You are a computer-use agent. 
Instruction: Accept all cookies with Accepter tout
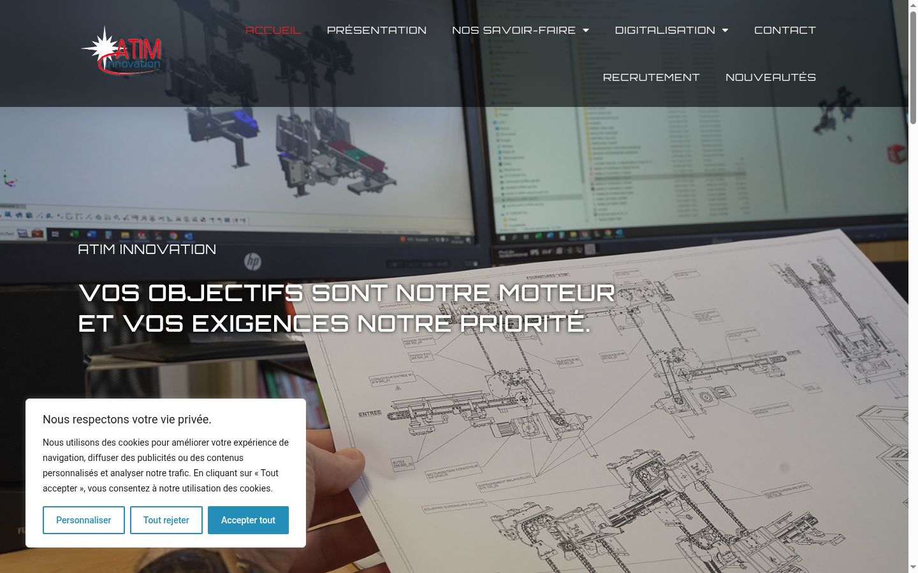[248, 520]
